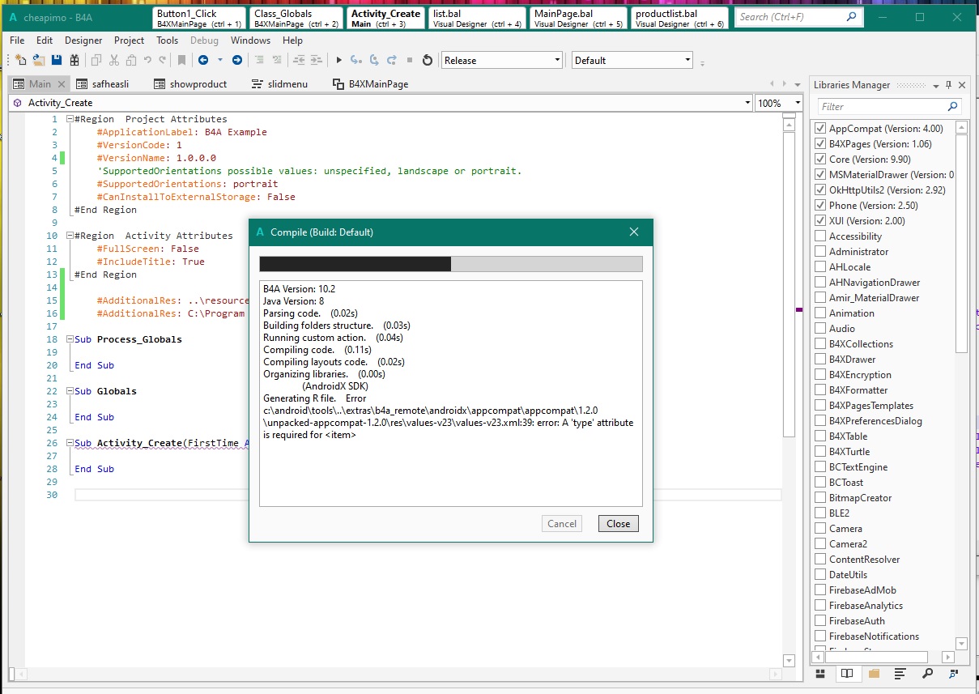Screen dimensions: 979x694
Task: Open the Quick Search magnifier tab icon
Action: pos(927,673)
